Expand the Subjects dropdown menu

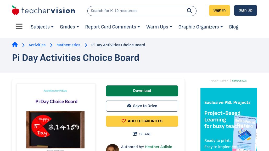pos(42,27)
